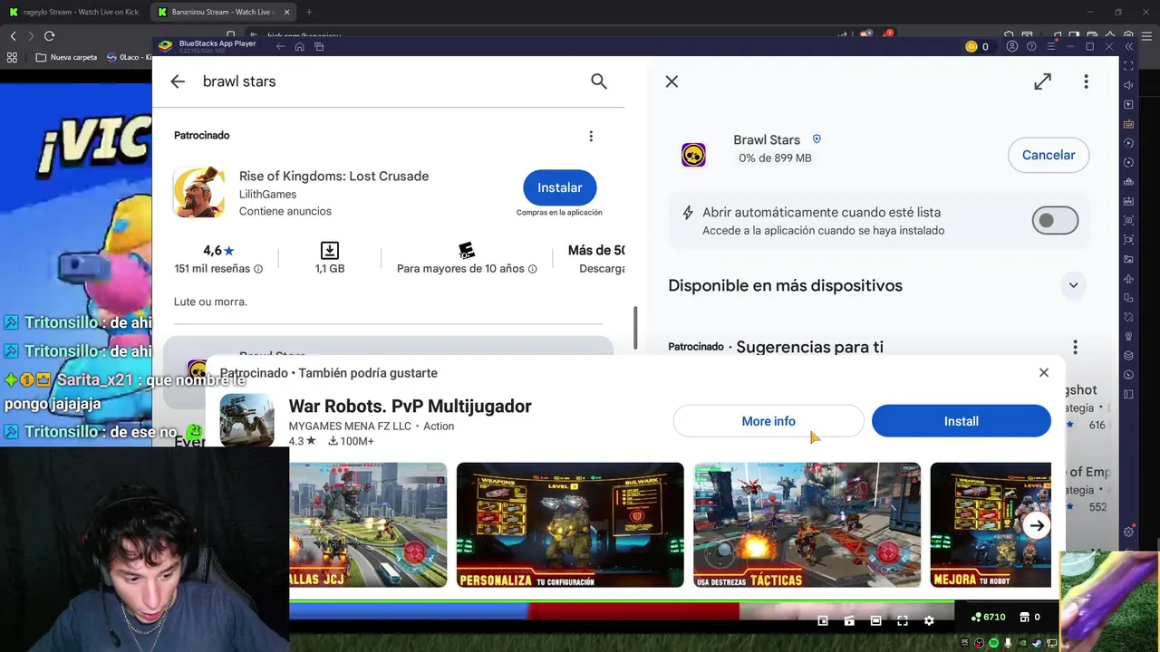This screenshot has width=1160, height=652.
Task: Click the Play Store results scrollbar
Action: pos(635,327)
